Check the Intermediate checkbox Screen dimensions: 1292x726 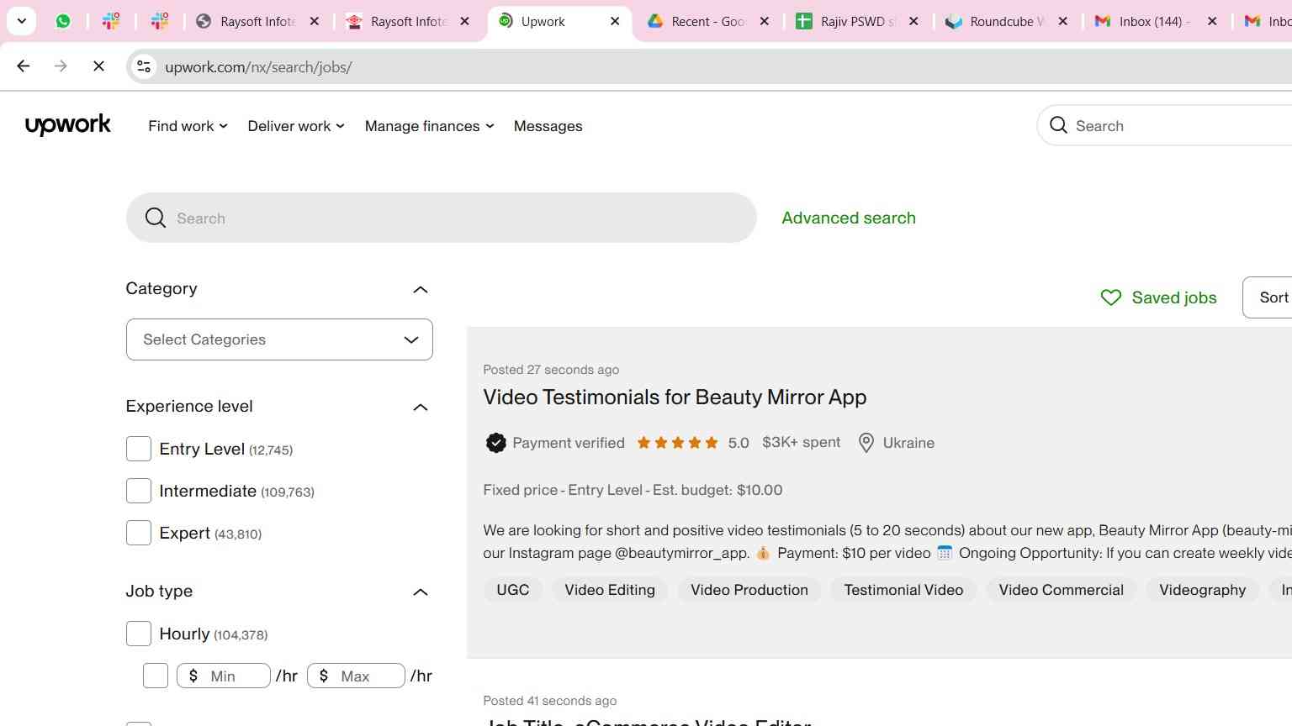(x=139, y=491)
